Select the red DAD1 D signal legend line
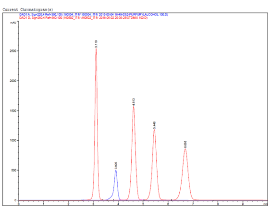The image size is (272, 209). tap(84, 18)
